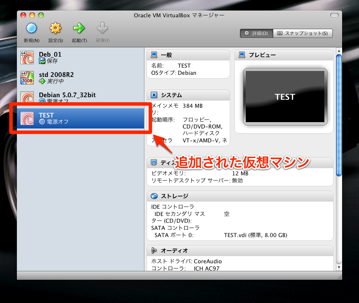The image size is (359, 303).
Task: Select the Deb_01 machine name
Action: tap(50, 54)
